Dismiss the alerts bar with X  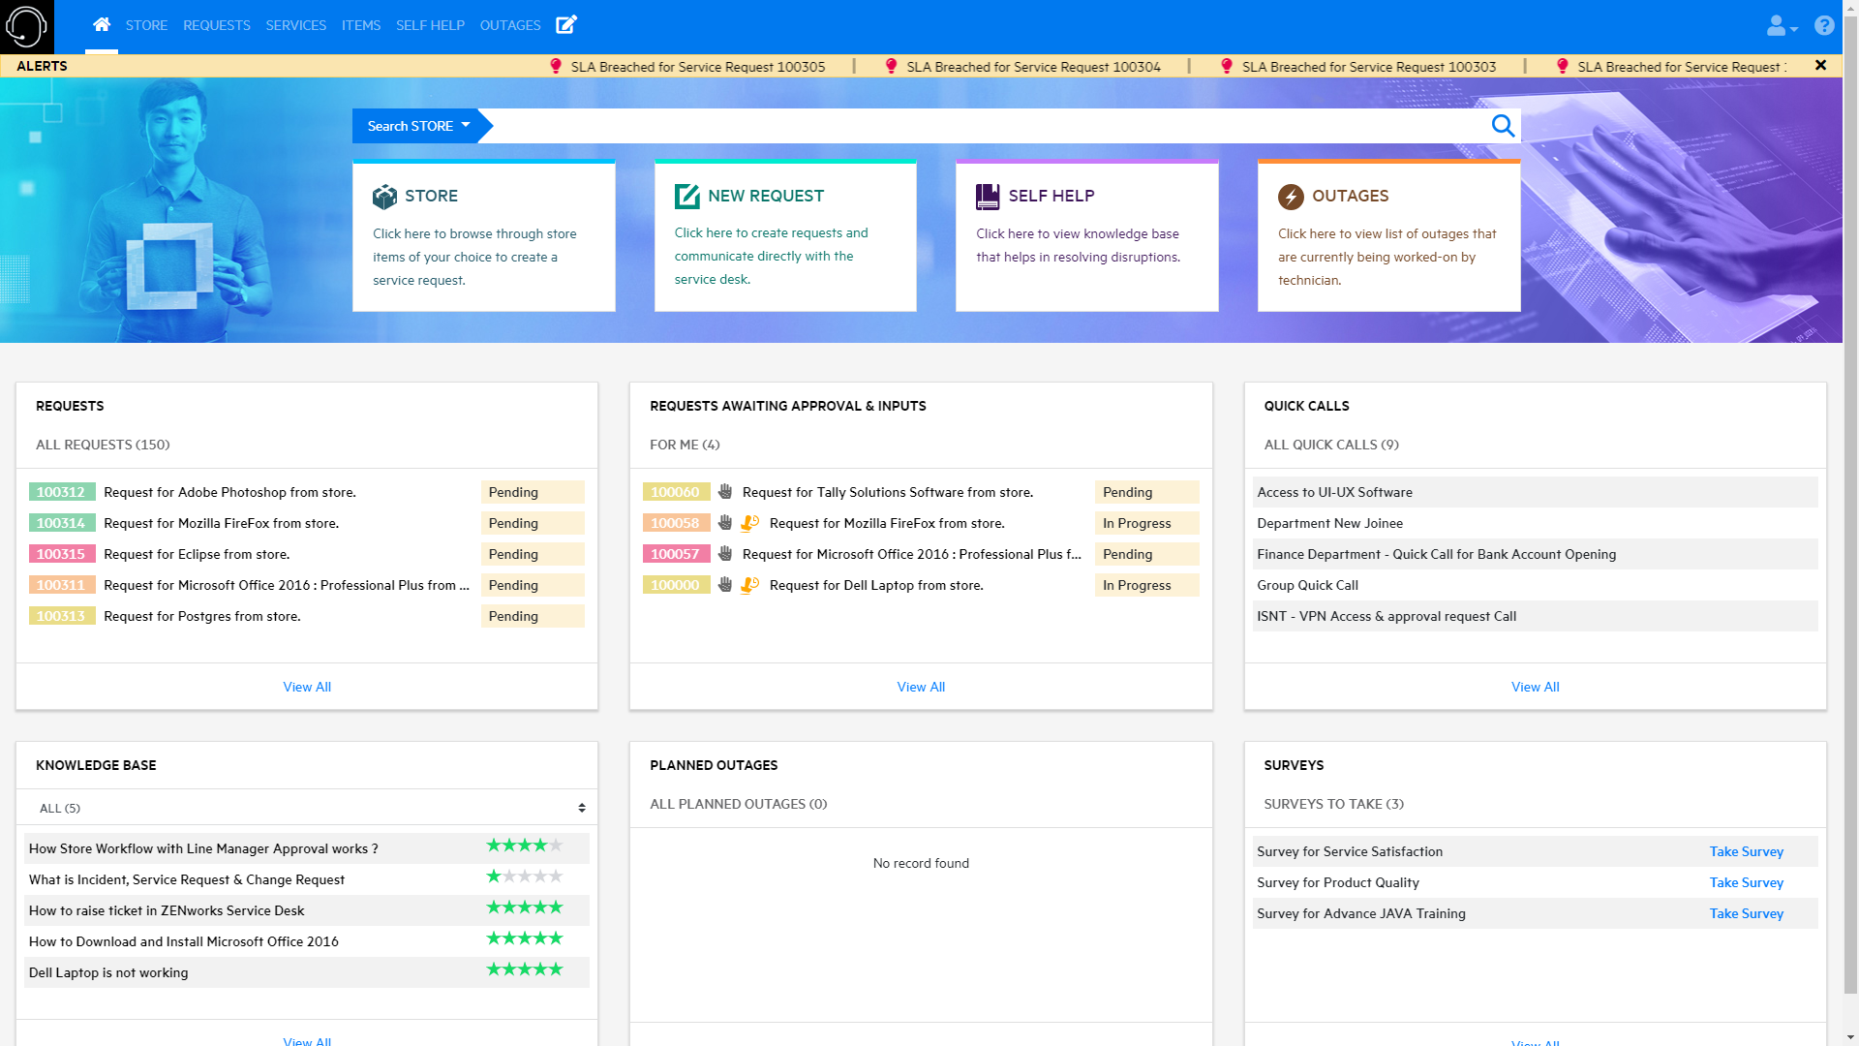coord(1820,65)
